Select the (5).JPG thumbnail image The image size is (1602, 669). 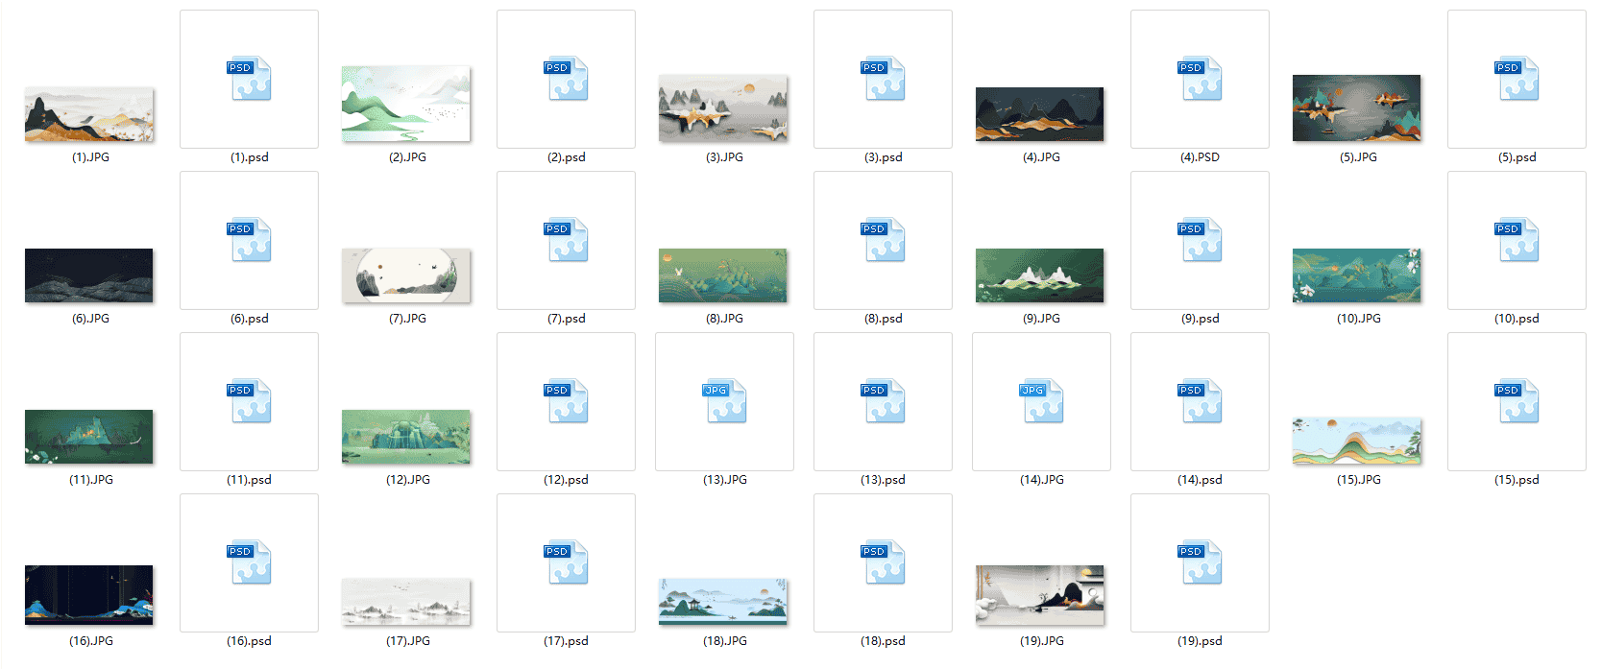pos(1357,108)
